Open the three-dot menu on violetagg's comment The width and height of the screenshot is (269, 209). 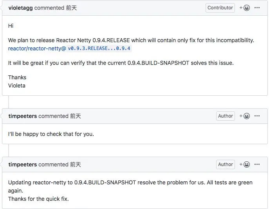pyautogui.click(x=257, y=8)
